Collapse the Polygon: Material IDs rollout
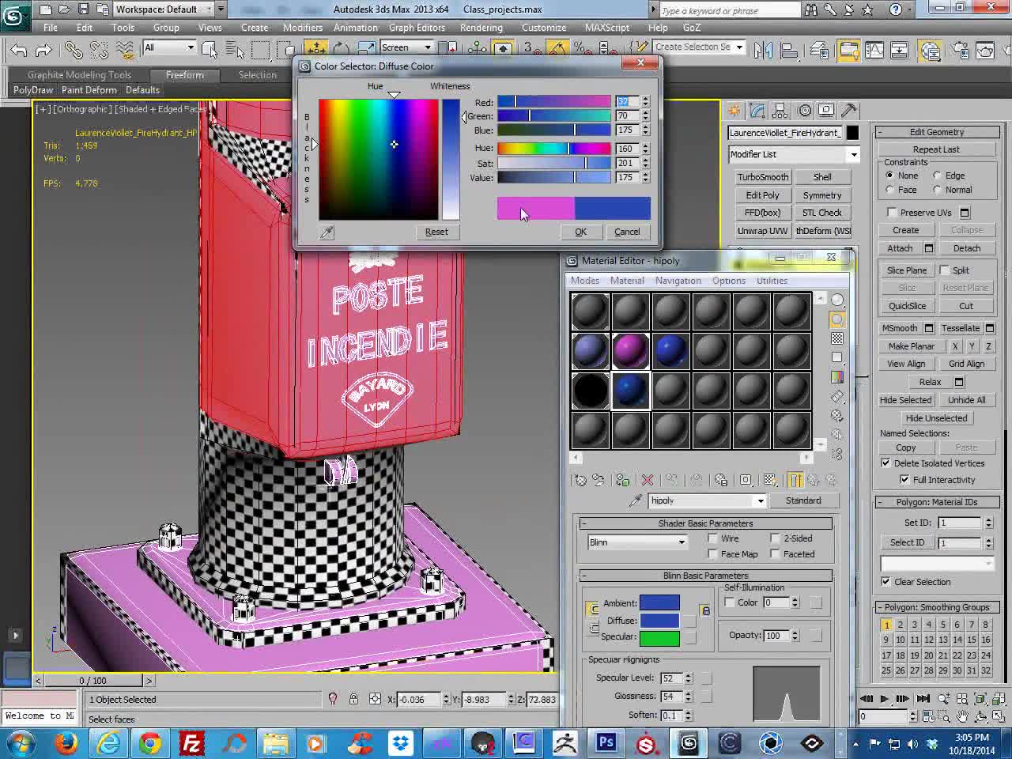The height and width of the screenshot is (759, 1012). 937,502
